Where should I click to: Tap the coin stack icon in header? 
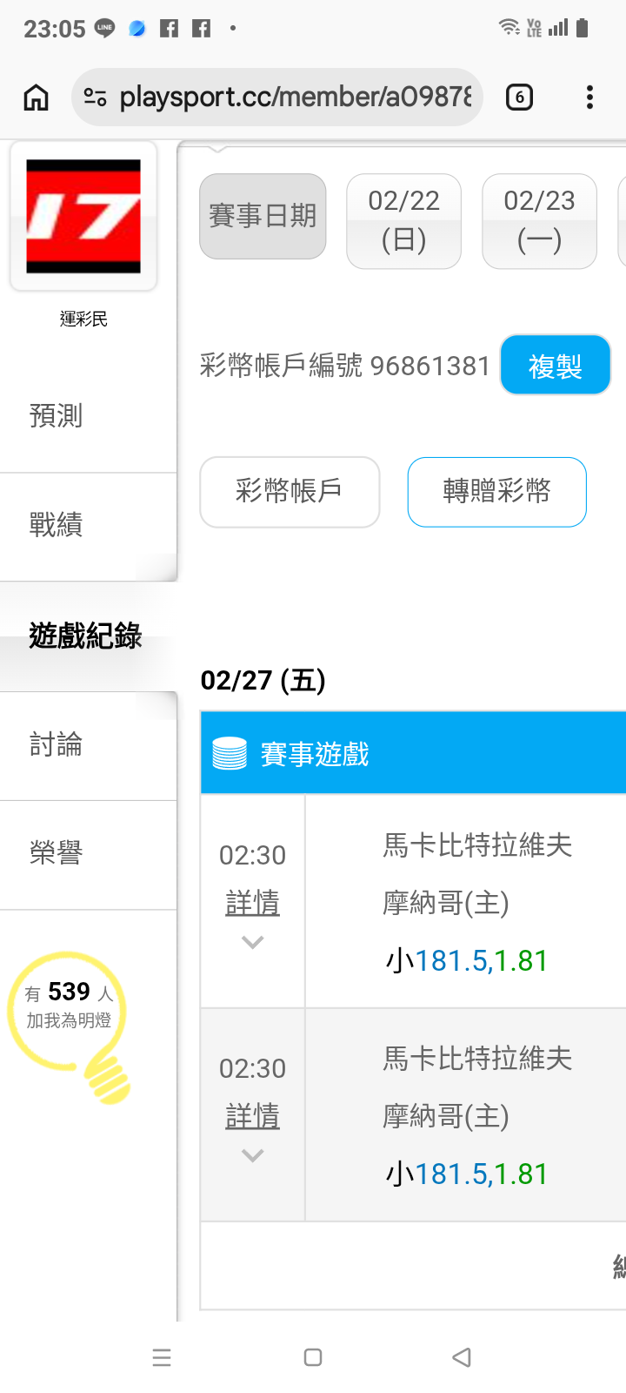coord(230,754)
